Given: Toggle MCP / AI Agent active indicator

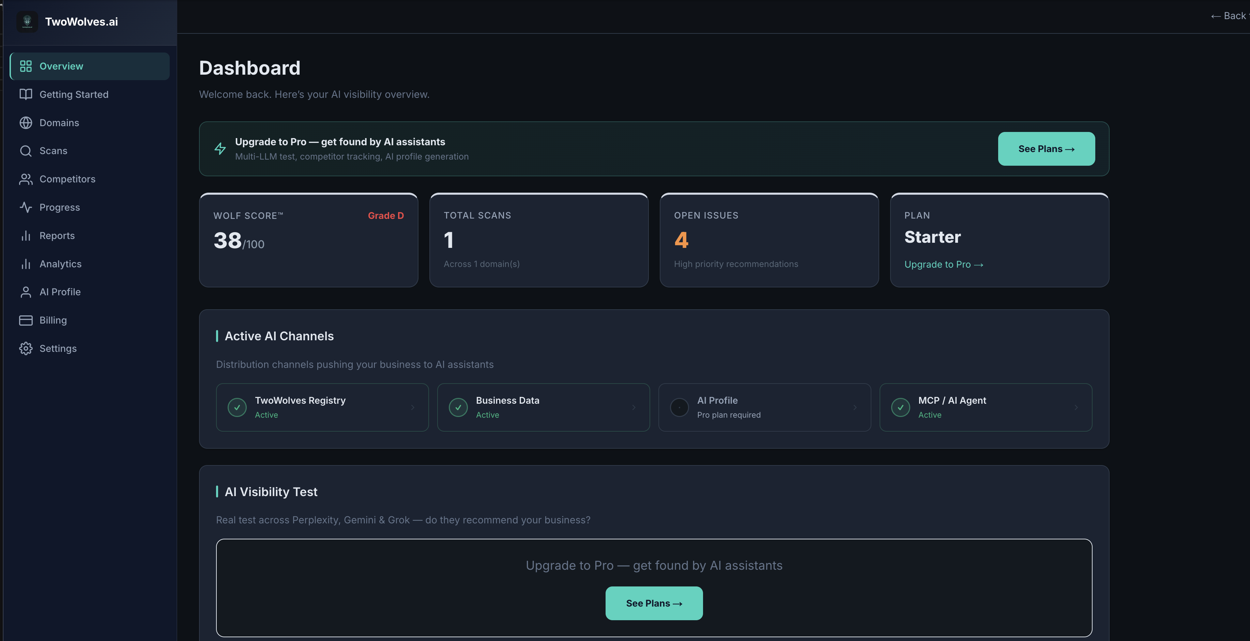Looking at the screenshot, I should [x=901, y=407].
